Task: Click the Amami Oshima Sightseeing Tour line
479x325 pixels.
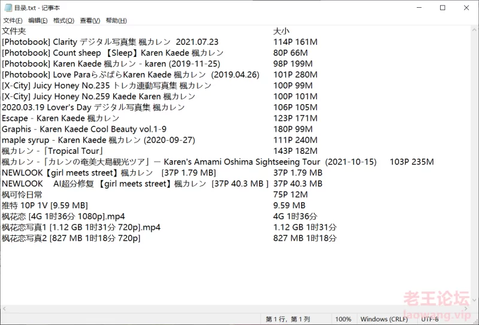Action: click(189, 162)
